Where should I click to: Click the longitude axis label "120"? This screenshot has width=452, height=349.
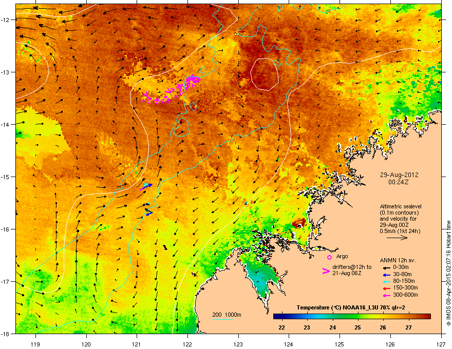(86, 344)
